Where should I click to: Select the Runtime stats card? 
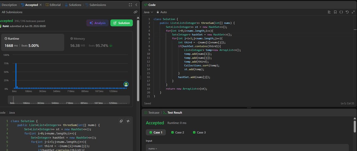pos(32,42)
